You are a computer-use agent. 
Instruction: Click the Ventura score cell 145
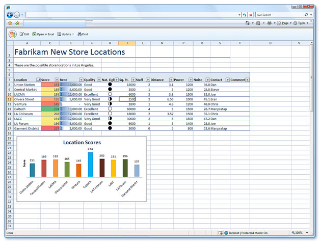pyautogui.click(x=50, y=104)
